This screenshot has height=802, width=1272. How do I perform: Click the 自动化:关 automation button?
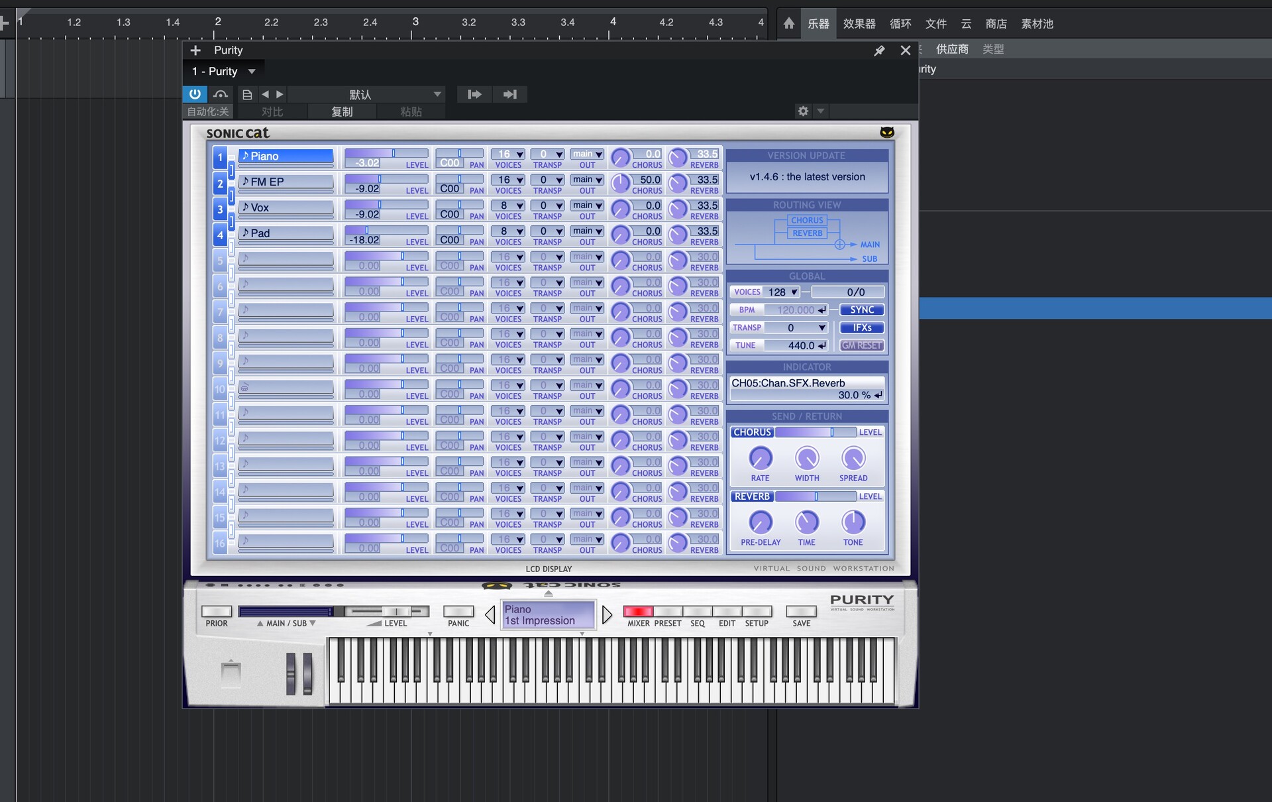click(208, 111)
